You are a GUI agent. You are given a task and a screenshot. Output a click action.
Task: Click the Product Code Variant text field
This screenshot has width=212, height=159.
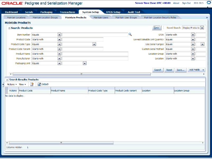point(83,49)
